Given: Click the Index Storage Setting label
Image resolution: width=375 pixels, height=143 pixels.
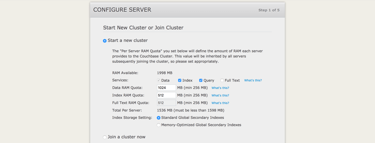Looking at the screenshot, I should tap(132, 118).
